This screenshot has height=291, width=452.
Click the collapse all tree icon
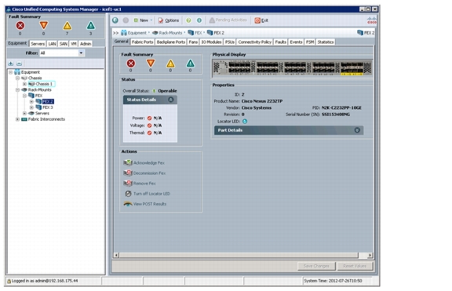[20, 64]
